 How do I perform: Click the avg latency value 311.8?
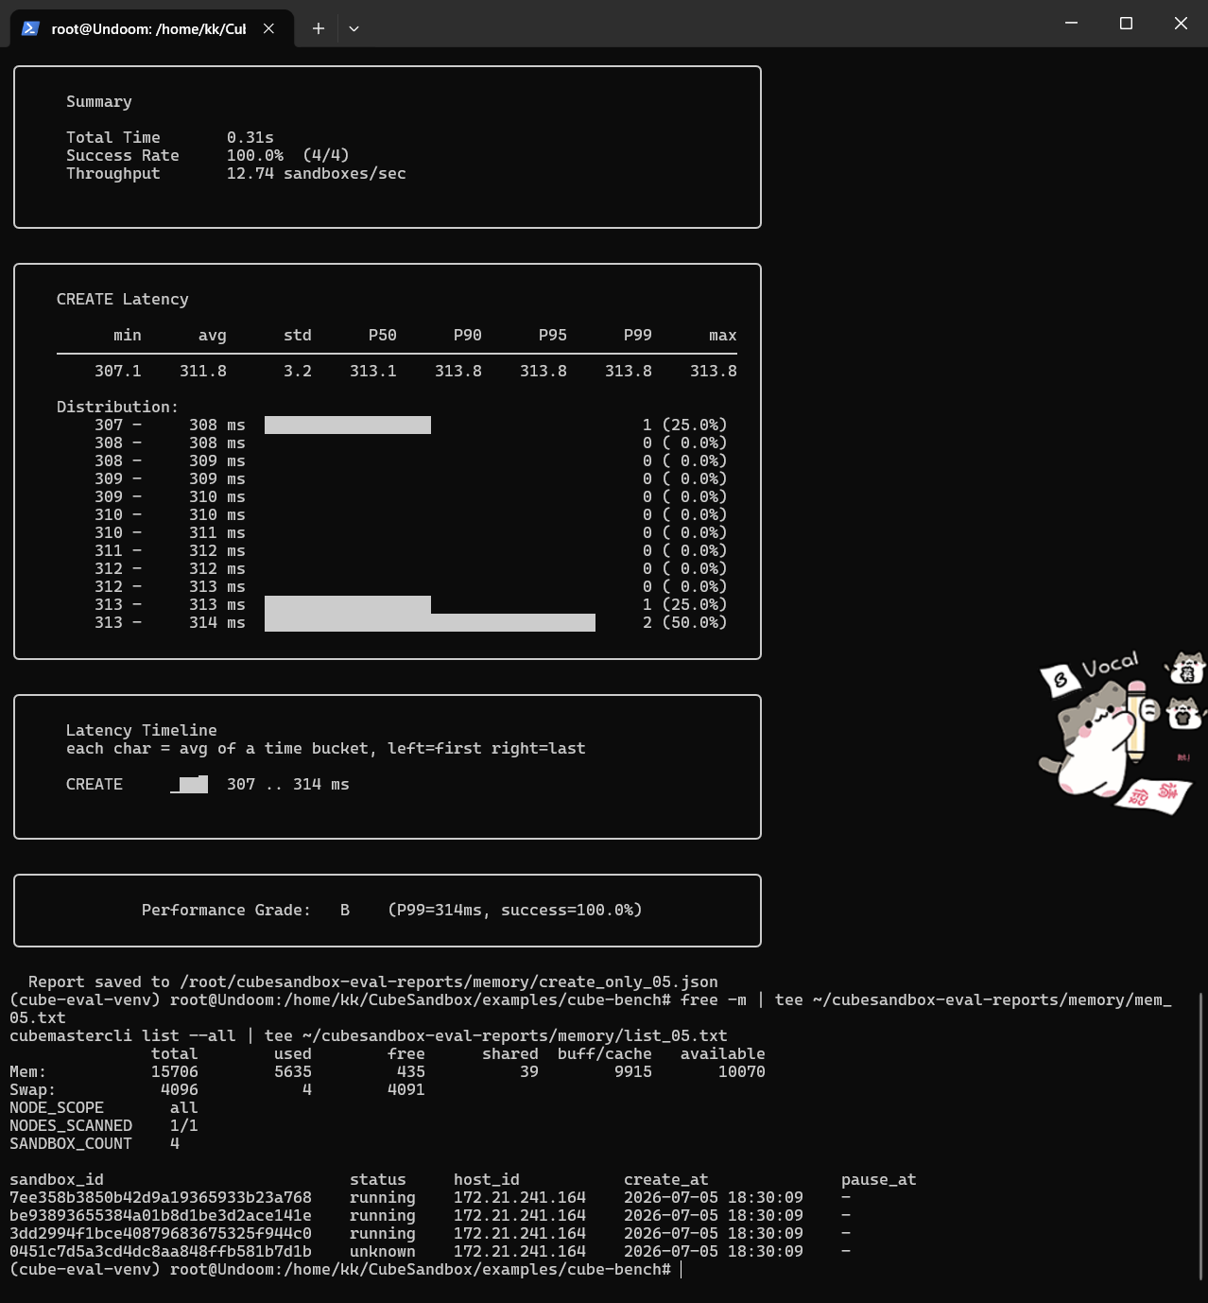203,371
